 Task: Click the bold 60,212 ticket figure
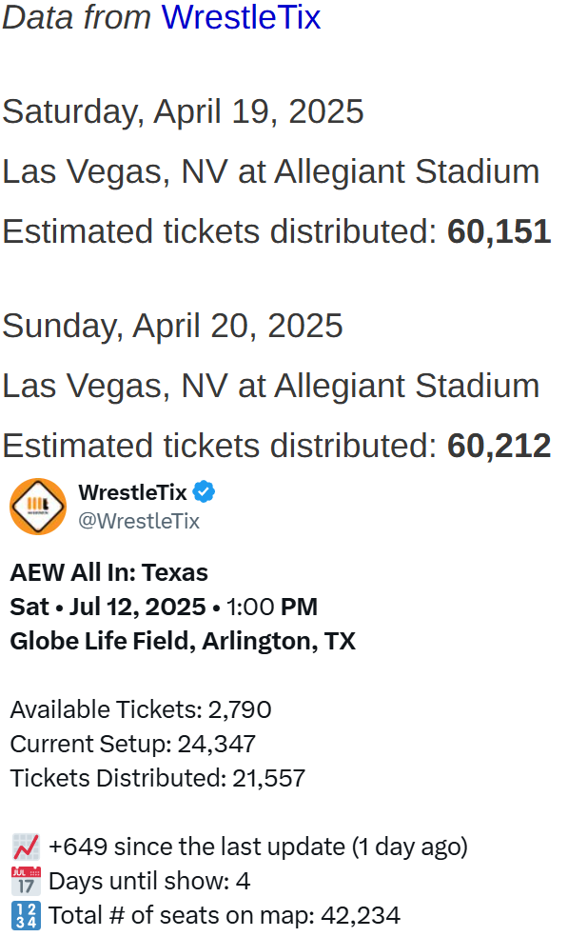pyautogui.click(x=499, y=446)
